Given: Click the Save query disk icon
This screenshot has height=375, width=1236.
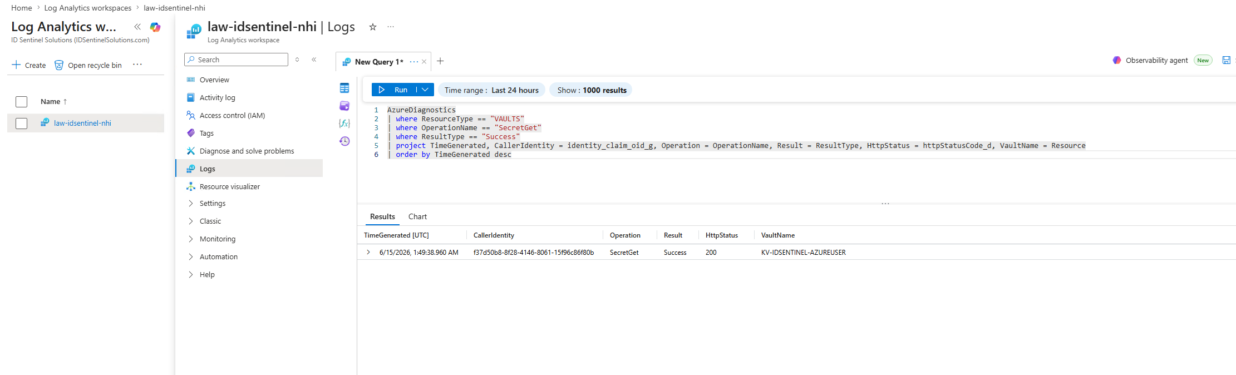Looking at the screenshot, I should (x=1226, y=60).
